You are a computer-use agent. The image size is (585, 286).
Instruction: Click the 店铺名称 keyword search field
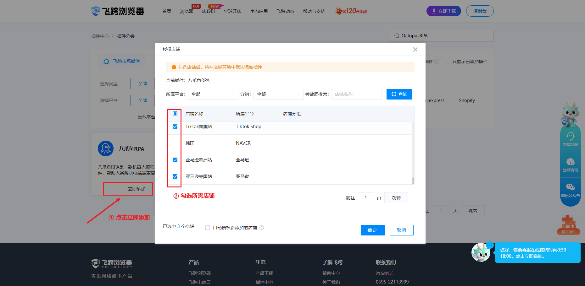[356, 94]
